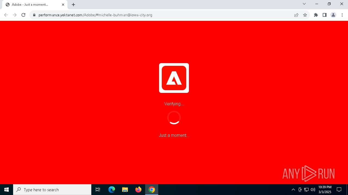This screenshot has height=195, width=348.
Task: Click the Type here to search box
Action: coord(52,190)
